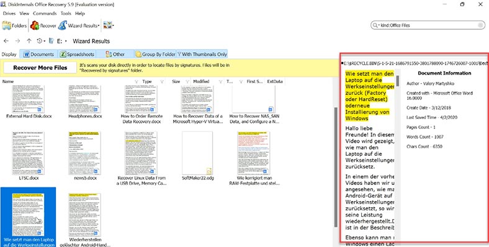Open Modified column filter funnel
Screen dimensions: 489x247
(221, 82)
